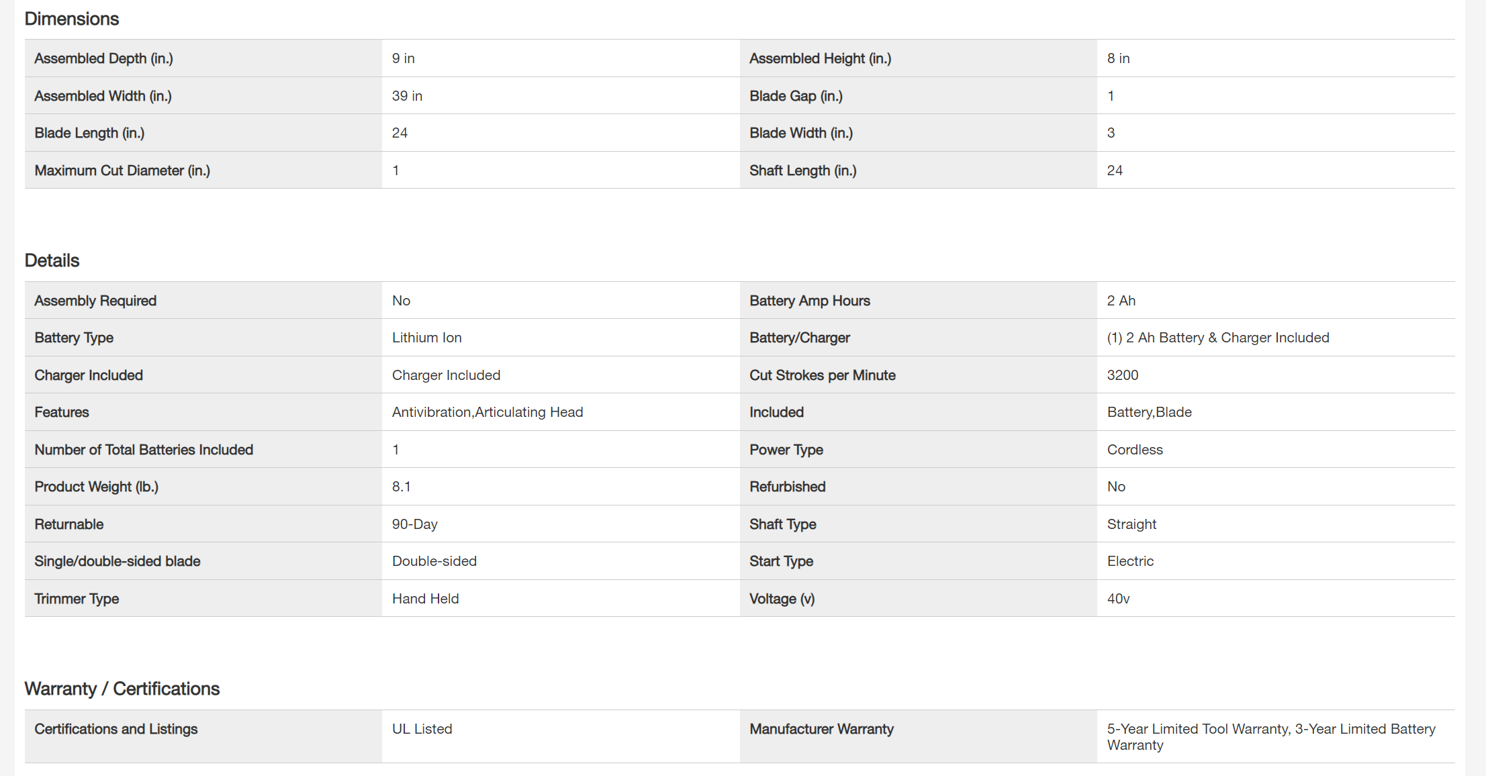
Task: Click the Dimensions section heading
Action: coord(72,19)
